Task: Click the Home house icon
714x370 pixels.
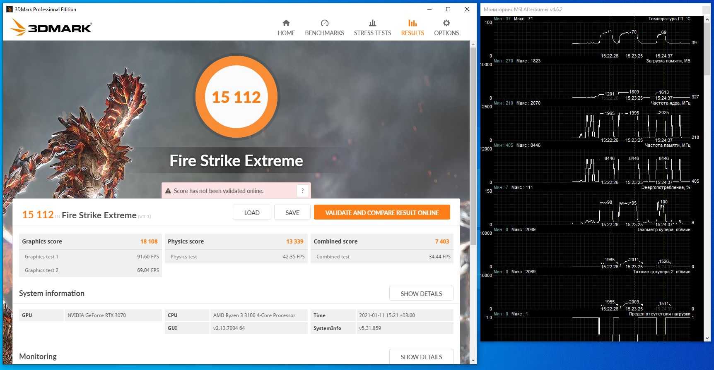Action: [x=286, y=23]
